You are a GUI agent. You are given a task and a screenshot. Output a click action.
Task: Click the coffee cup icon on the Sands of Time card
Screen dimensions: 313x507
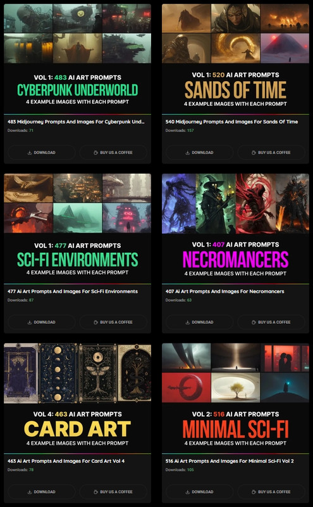[x=254, y=153]
